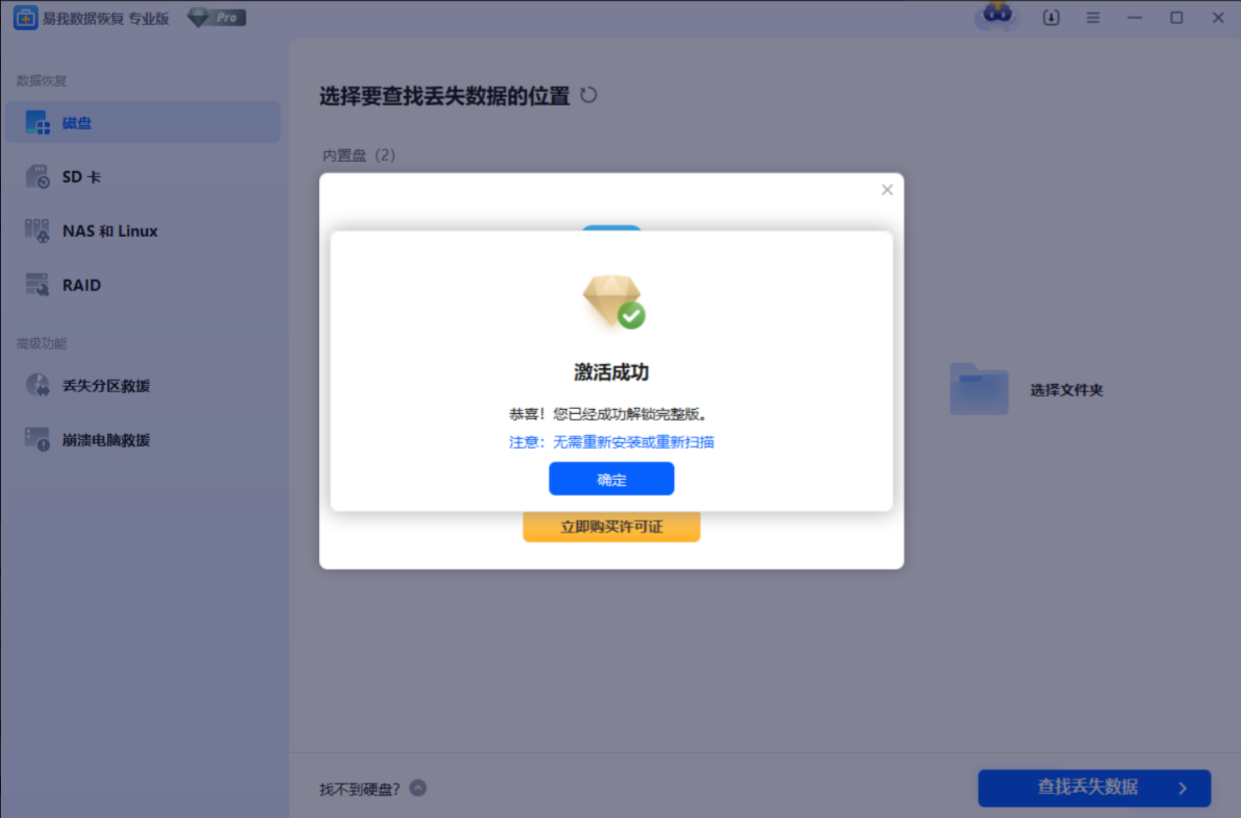Expand the 找不到硬盘? help arrow
The image size is (1241, 818).
click(x=418, y=788)
